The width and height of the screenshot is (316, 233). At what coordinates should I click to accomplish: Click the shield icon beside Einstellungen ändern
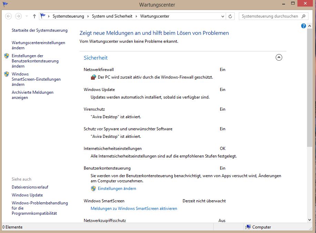pos(93,189)
